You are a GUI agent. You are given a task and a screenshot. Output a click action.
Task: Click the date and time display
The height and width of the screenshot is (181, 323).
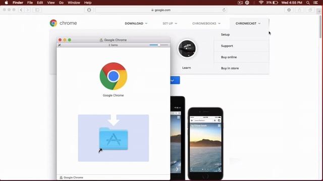292,3
